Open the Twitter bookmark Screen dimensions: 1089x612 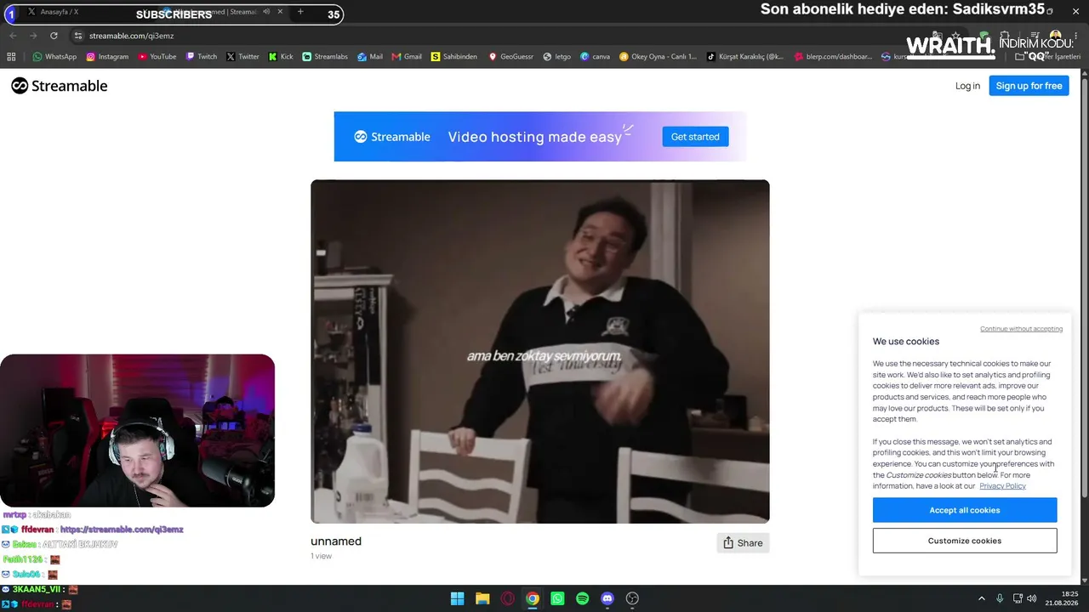click(242, 57)
